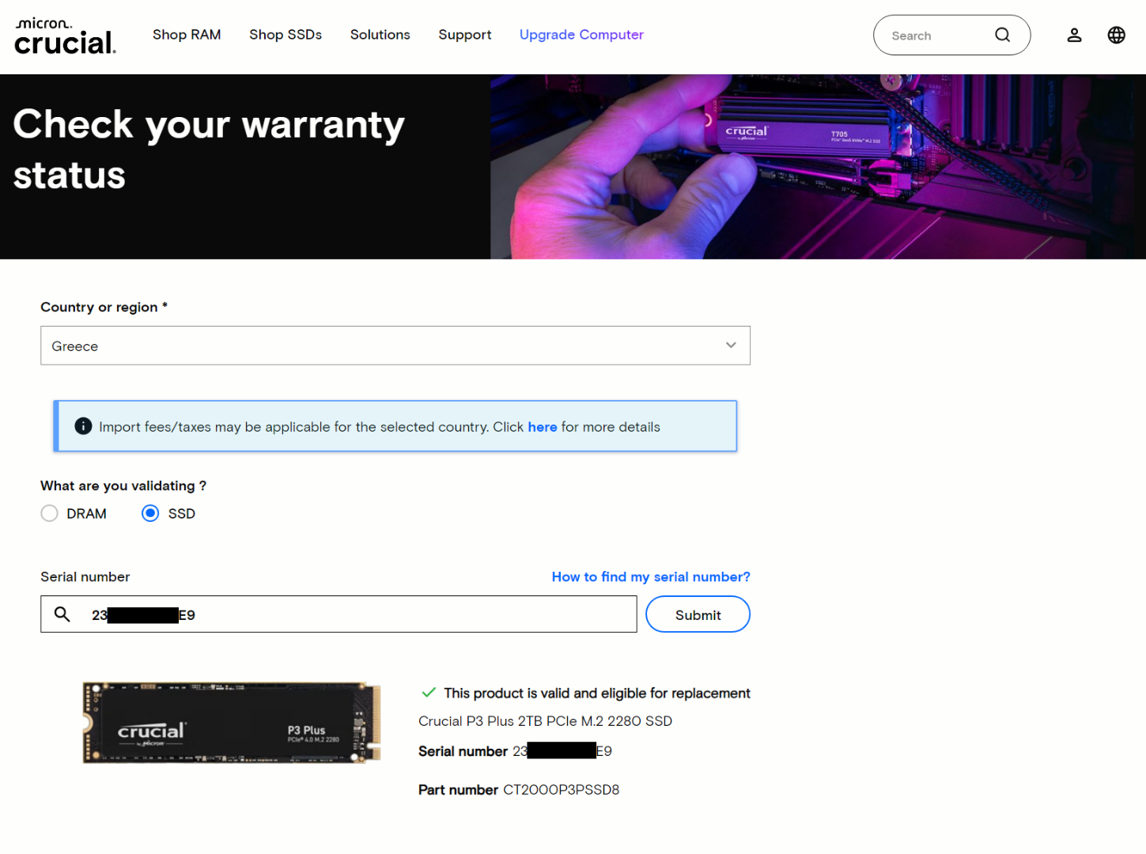This screenshot has height=854, width=1146.
Task: Click the 'here' link for import fee details
Action: click(x=543, y=427)
